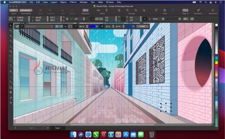Image resolution: width=225 pixels, height=139 pixels.
Task: Expand the View Modes Enhanced dropdown
Action: coord(26,10)
